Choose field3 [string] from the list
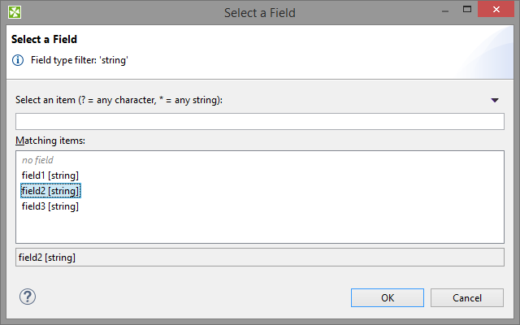The width and height of the screenshot is (520, 325). [50, 206]
